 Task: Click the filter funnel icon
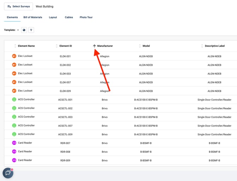pos(31,30)
